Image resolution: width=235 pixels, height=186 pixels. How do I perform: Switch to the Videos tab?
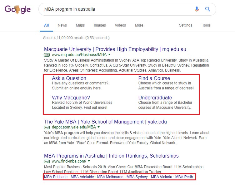pyautogui.click(x=120, y=25)
